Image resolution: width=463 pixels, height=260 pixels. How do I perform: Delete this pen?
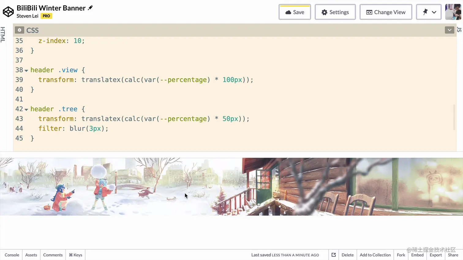[x=348, y=255]
